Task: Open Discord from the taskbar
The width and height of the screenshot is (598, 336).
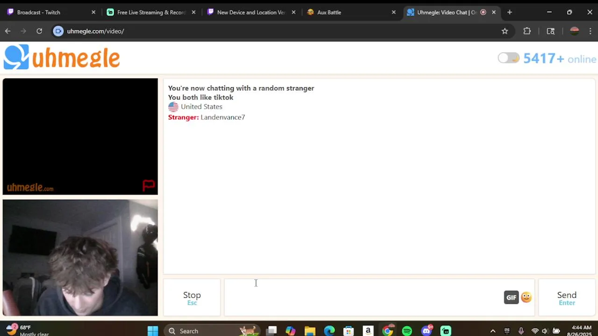Action: click(x=427, y=331)
